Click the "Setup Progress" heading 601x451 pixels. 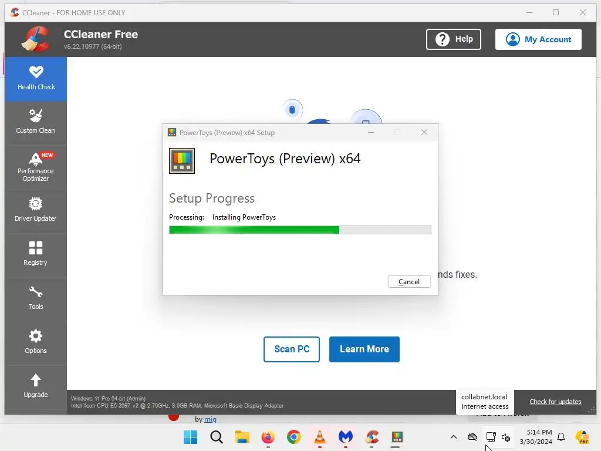(211, 198)
